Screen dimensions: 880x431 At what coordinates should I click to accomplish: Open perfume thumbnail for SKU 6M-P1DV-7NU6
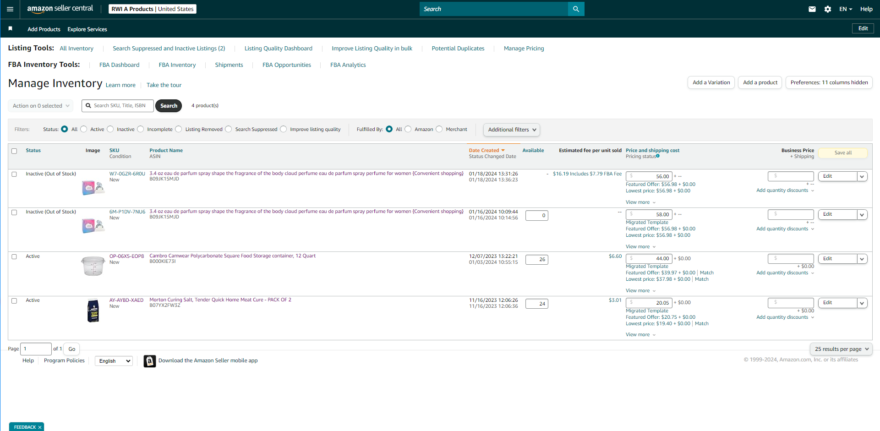(x=93, y=225)
